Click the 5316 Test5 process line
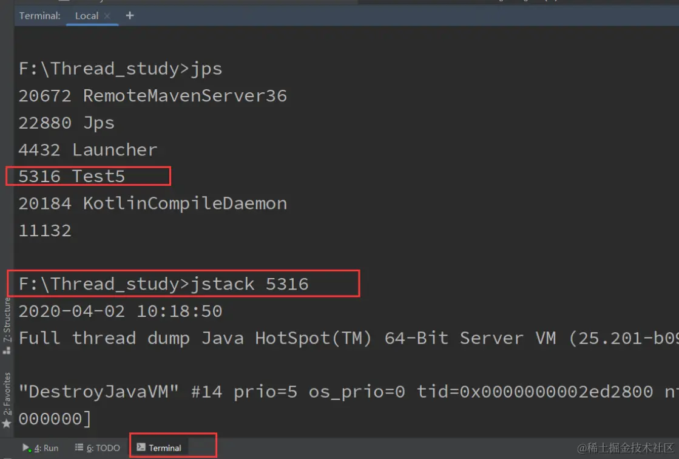 (72, 177)
